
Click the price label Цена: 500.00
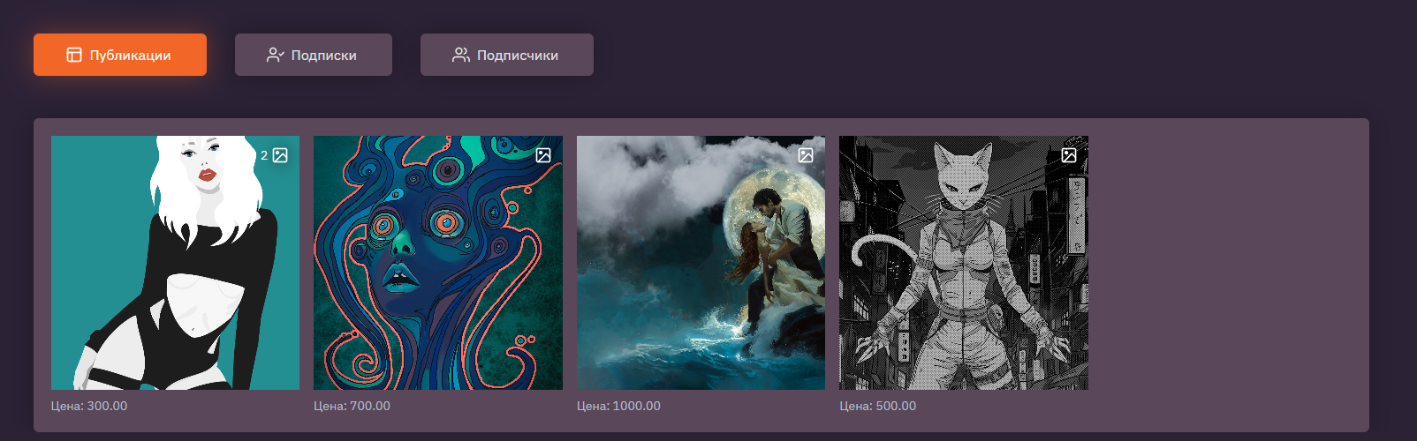[877, 406]
